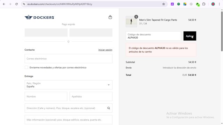Viewport: 223px width, 125px height.
Task: Open the Extensions puzzle menu
Action: coord(204,4)
